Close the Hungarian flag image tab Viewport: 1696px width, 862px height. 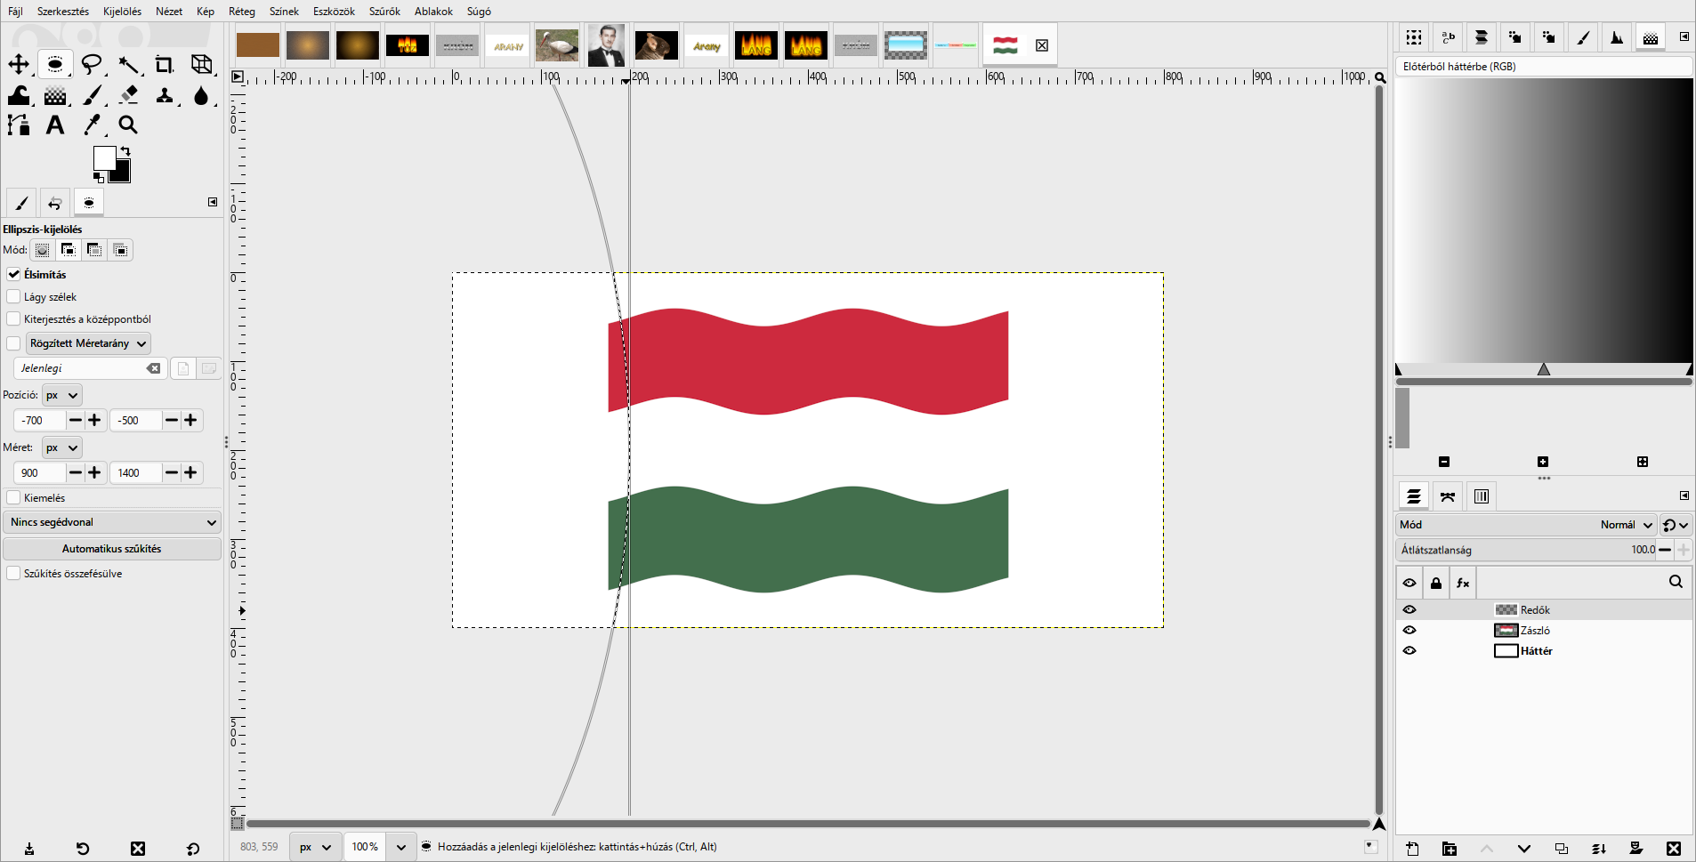coord(1042,45)
